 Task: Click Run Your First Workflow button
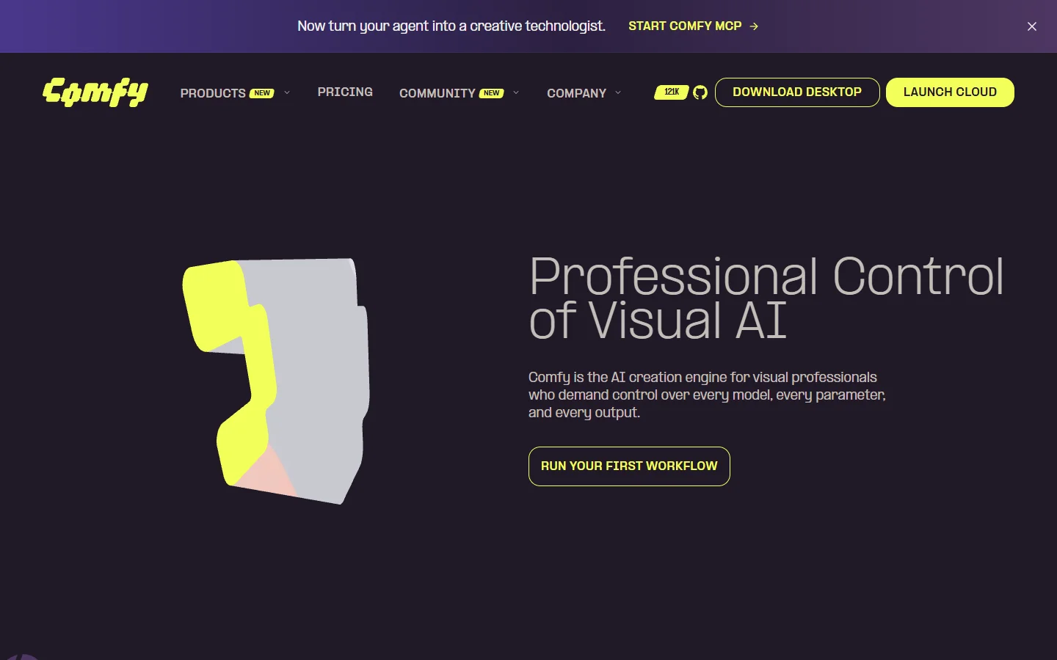pos(629,466)
